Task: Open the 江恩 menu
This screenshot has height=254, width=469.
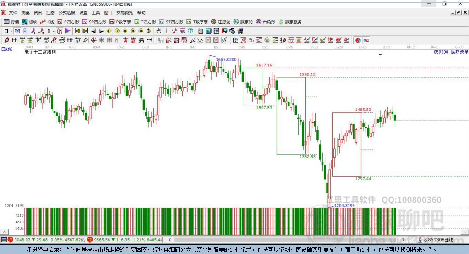Action: [50, 12]
